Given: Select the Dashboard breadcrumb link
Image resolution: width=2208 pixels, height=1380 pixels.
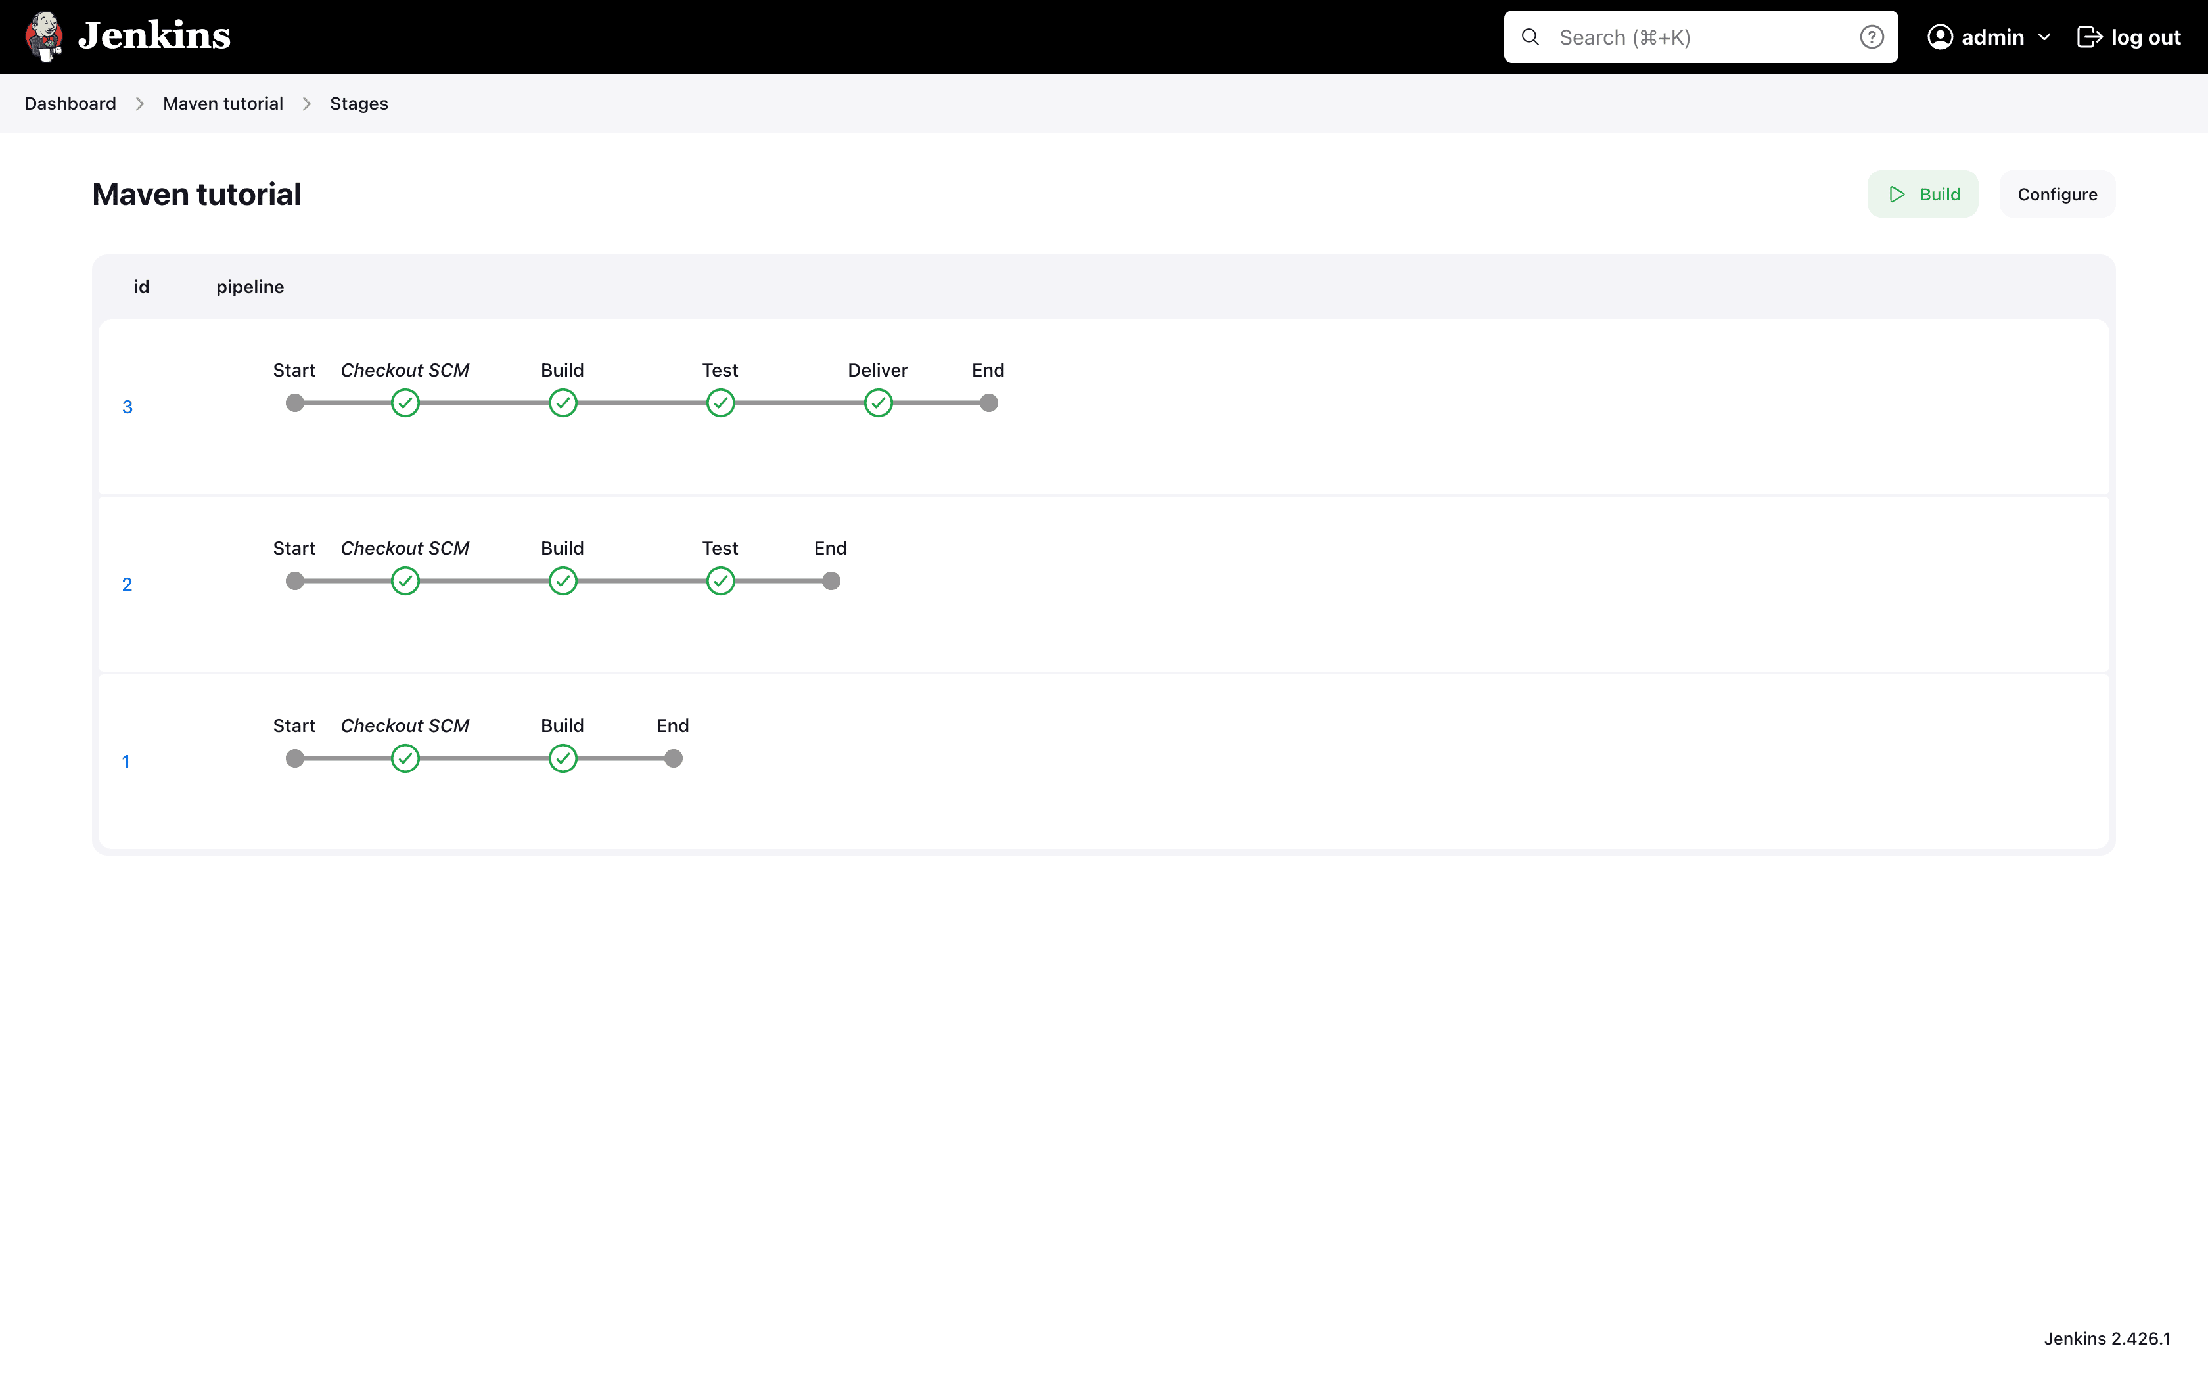Looking at the screenshot, I should point(70,102).
